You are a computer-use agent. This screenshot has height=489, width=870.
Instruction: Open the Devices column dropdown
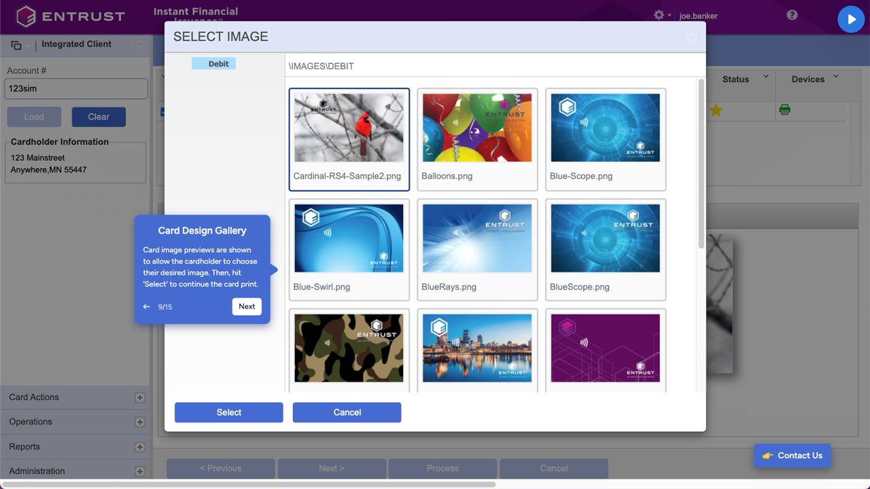click(836, 77)
